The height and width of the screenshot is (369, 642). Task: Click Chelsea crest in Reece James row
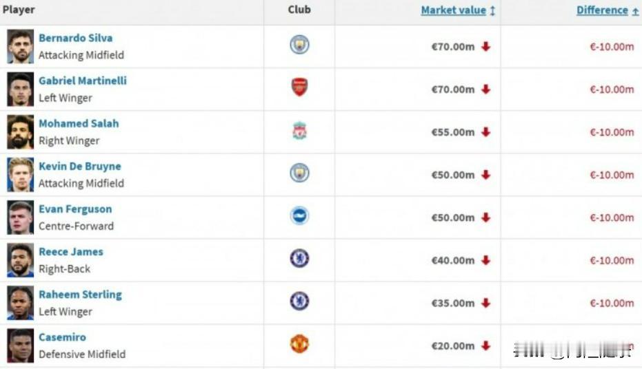click(299, 258)
